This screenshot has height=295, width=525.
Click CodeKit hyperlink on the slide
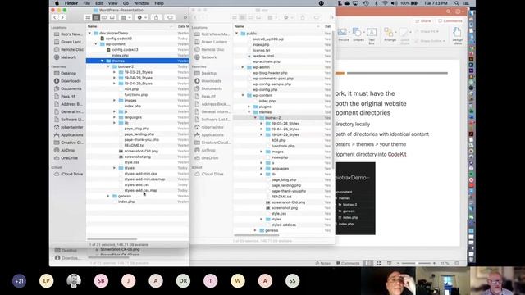397,154
